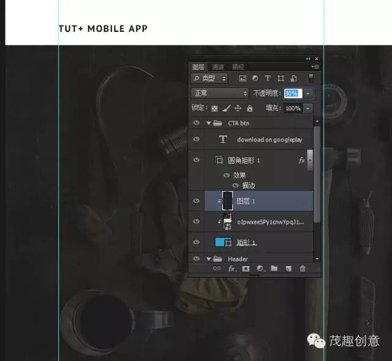Click the fill 100% value field
The height and width of the screenshot is (361, 392).
[x=293, y=108]
